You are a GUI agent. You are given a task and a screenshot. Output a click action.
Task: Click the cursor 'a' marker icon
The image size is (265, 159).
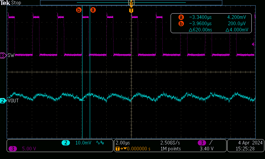(x=93, y=10)
